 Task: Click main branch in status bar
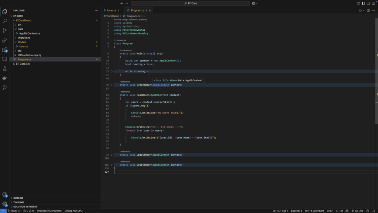point(12,211)
